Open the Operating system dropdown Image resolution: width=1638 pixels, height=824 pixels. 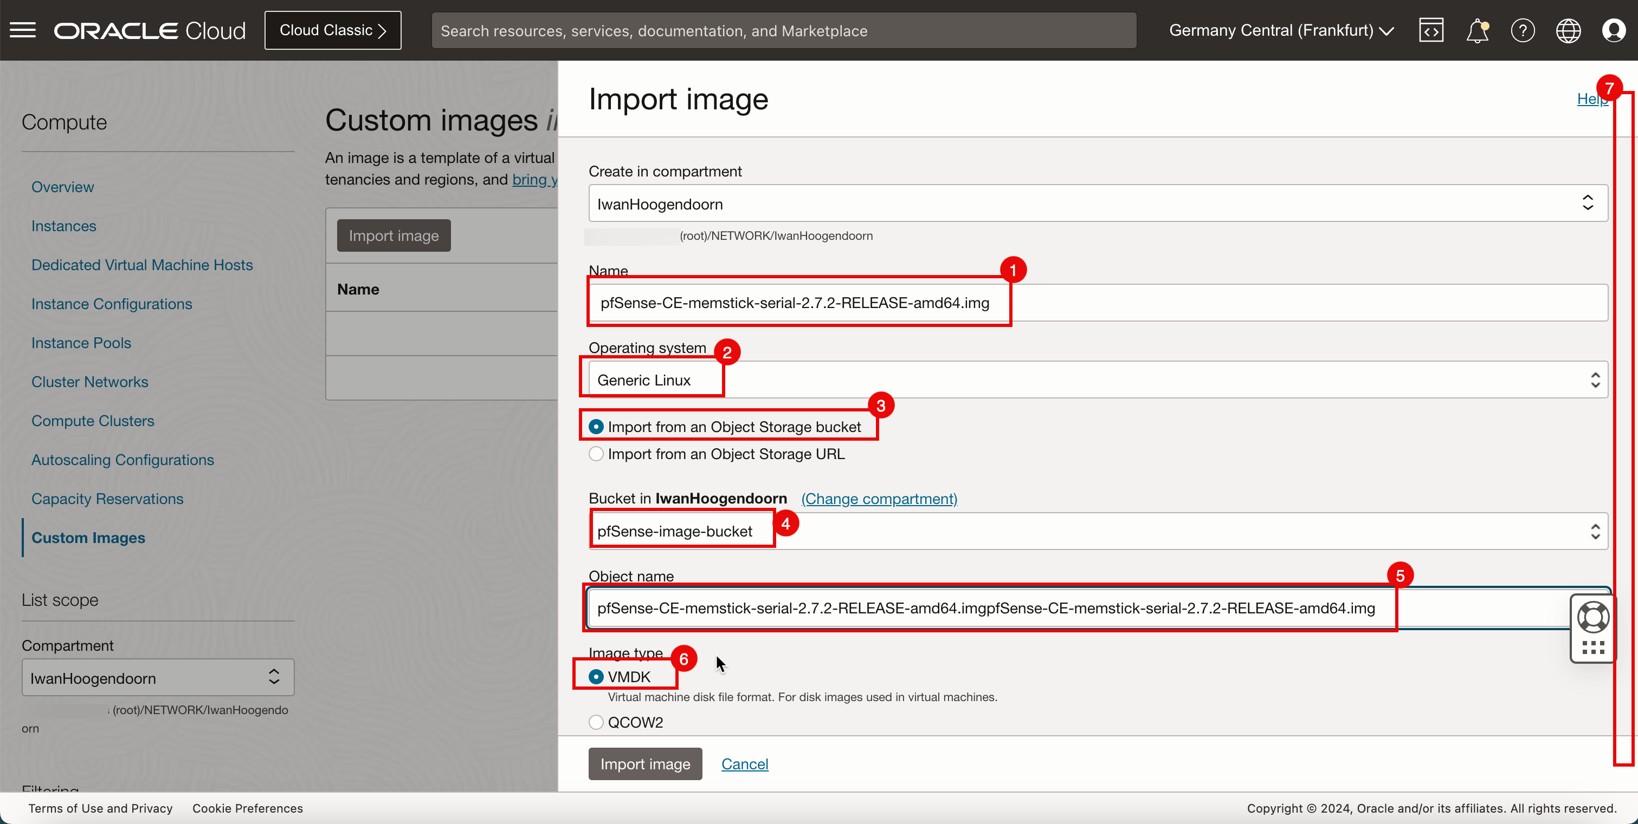[x=1098, y=380]
